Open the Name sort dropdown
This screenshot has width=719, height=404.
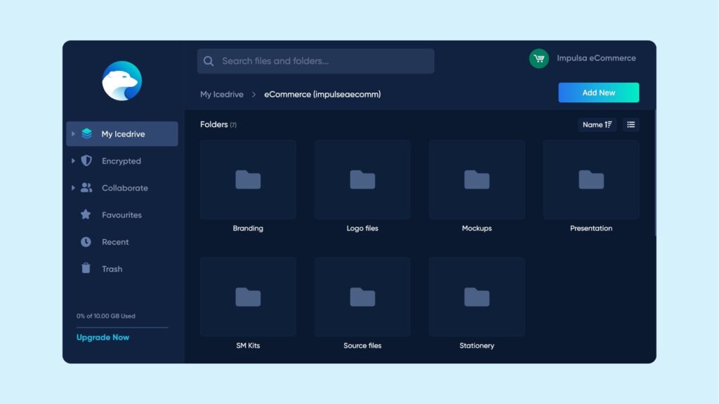click(598, 125)
